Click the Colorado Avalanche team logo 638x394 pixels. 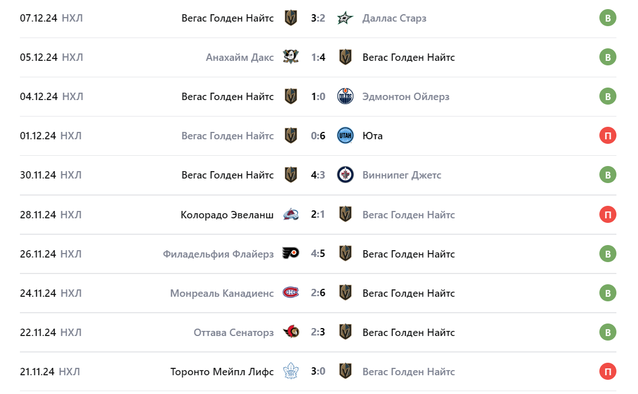click(x=291, y=214)
